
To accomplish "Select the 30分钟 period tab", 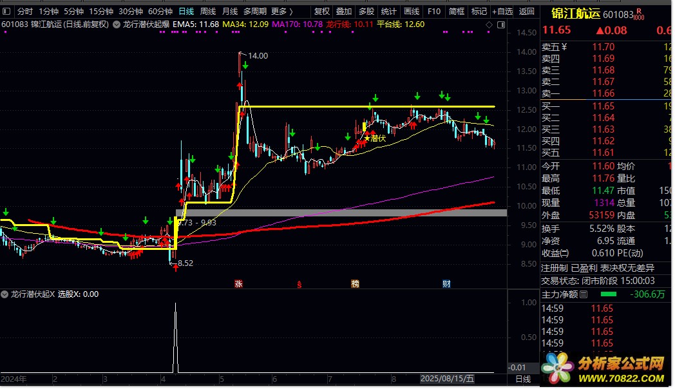I will 131,11.
